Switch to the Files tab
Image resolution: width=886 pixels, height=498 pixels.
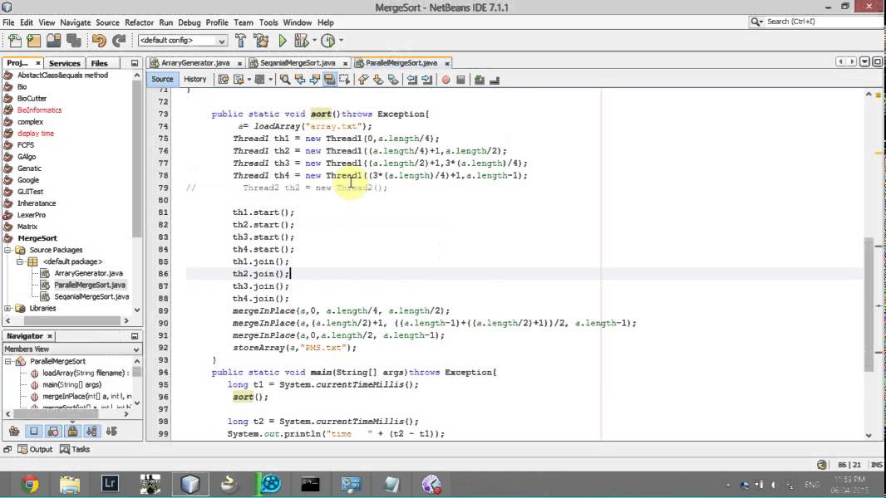coord(99,63)
